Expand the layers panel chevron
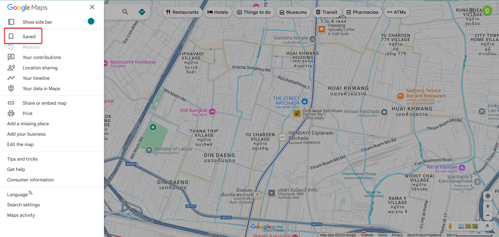This screenshot has width=499, height=237. (487, 226)
